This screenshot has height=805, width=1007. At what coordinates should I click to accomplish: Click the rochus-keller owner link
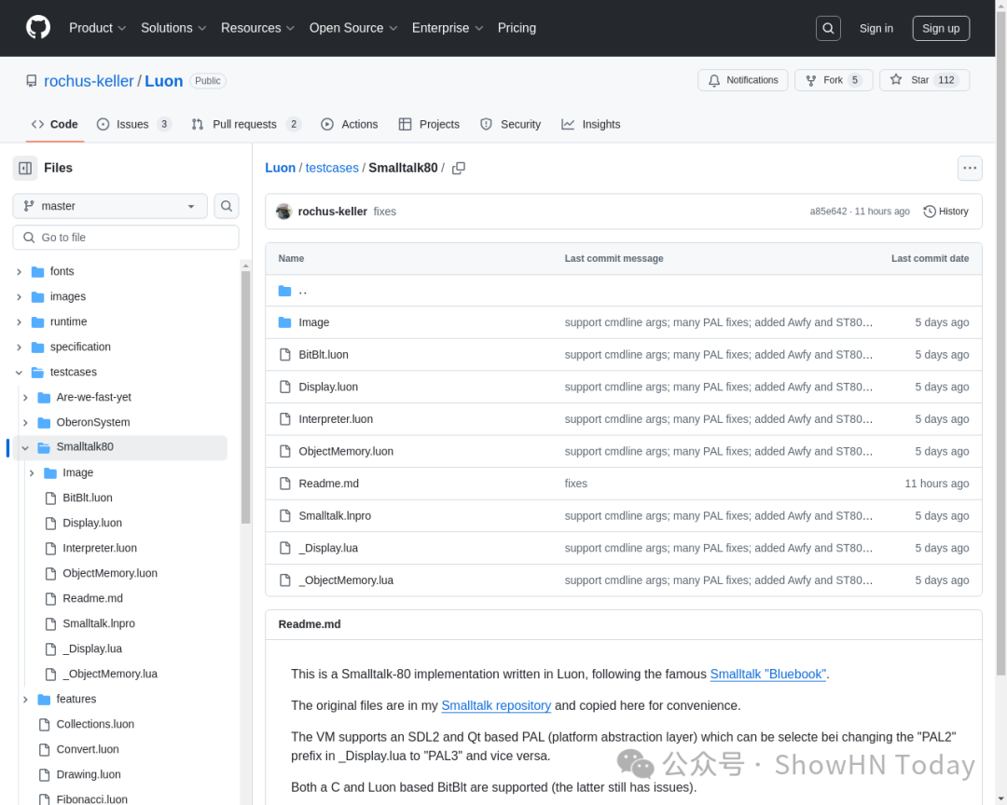click(x=89, y=81)
